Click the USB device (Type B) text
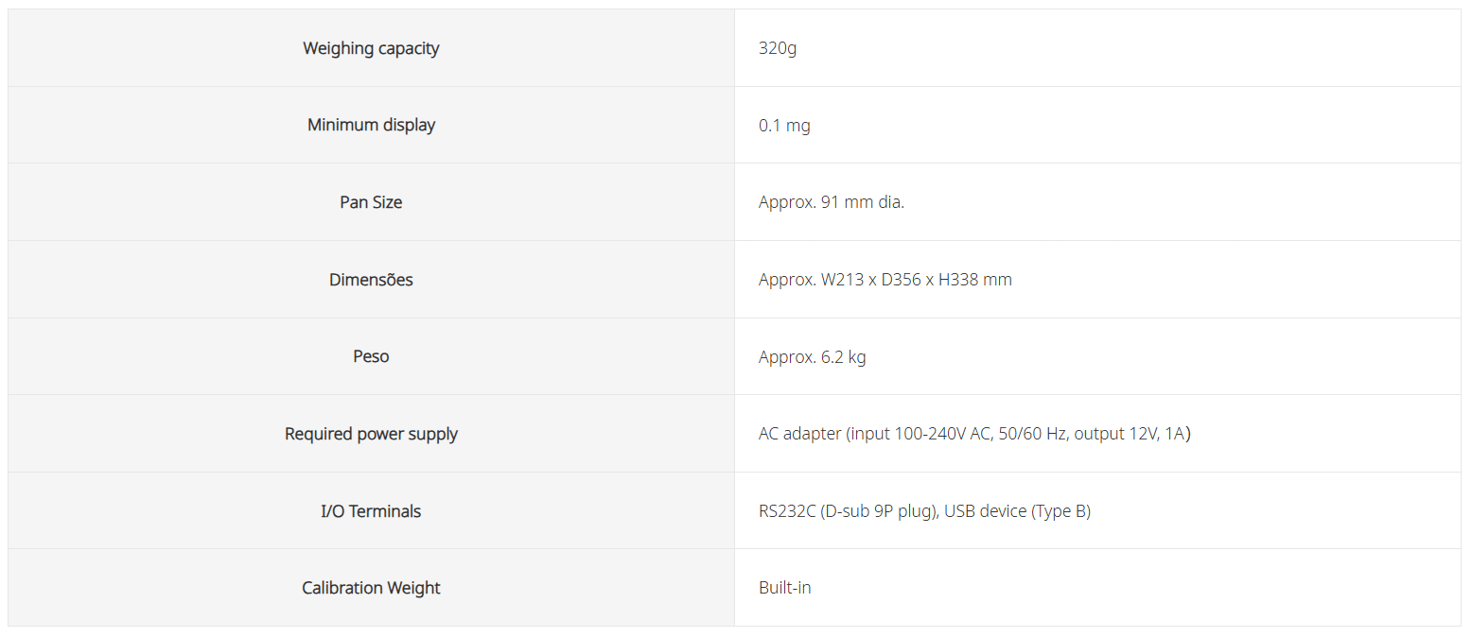This screenshot has width=1472, height=637. 1017,511
